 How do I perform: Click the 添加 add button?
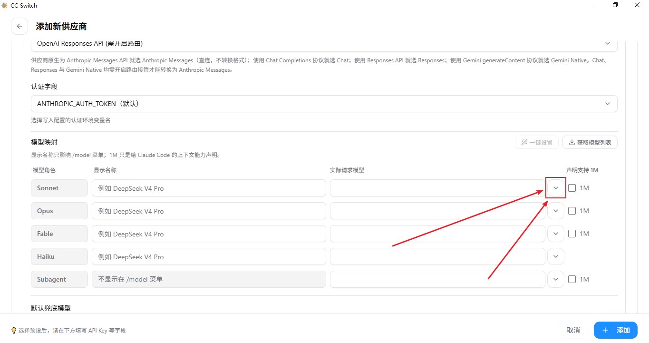click(x=616, y=330)
